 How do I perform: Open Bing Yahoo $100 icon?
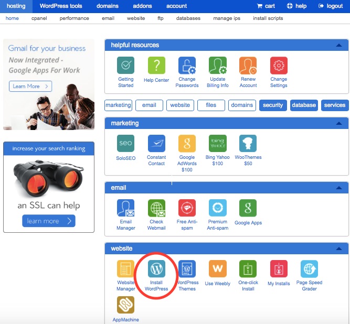[218, 143]
